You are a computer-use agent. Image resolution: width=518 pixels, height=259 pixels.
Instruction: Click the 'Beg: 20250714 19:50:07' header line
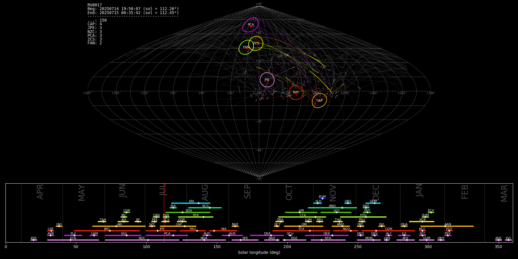click(x=133, y=9)
